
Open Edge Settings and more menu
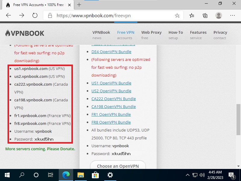click(x=233, y=15)
